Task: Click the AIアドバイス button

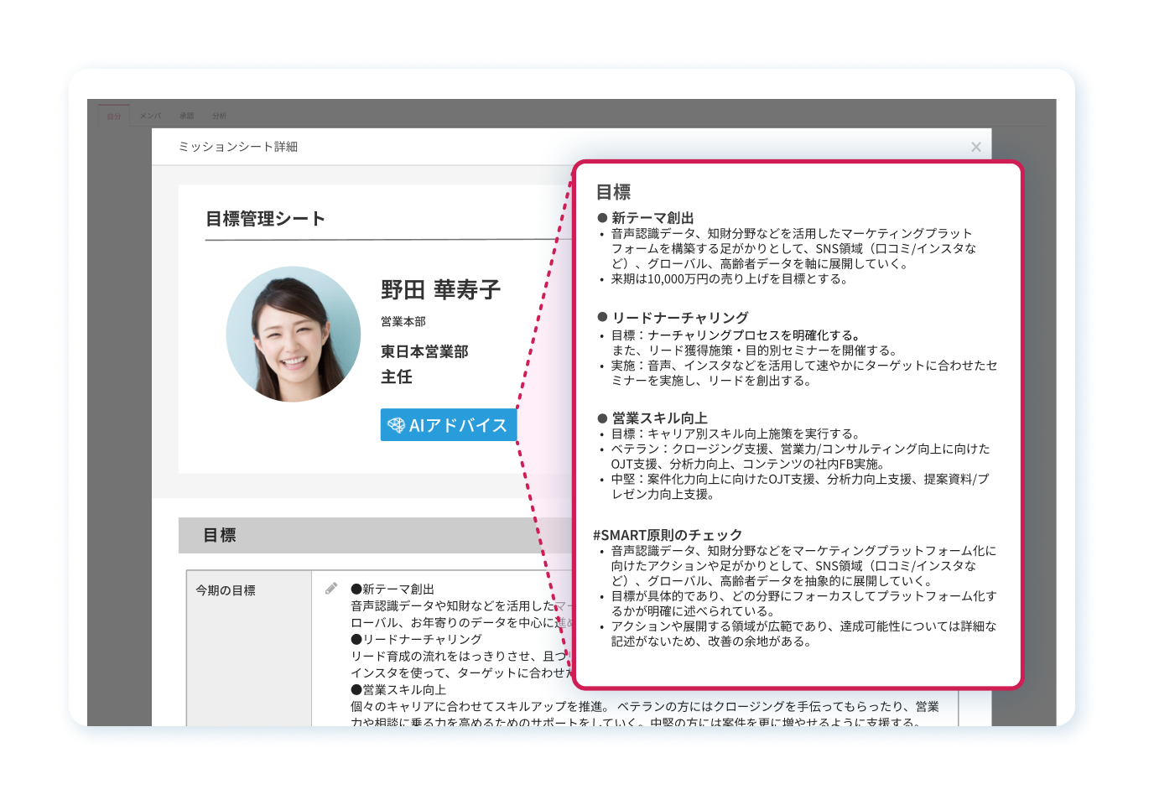Action: click(x=448, y=425)
